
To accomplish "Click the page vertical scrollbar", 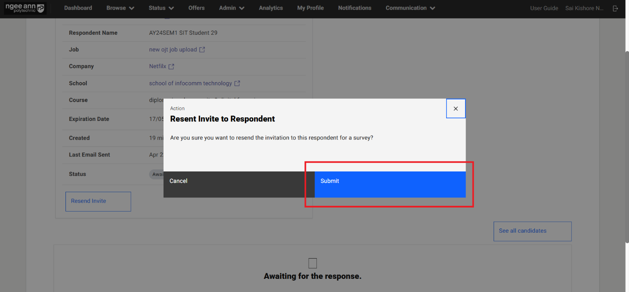I will click(626, 145).
